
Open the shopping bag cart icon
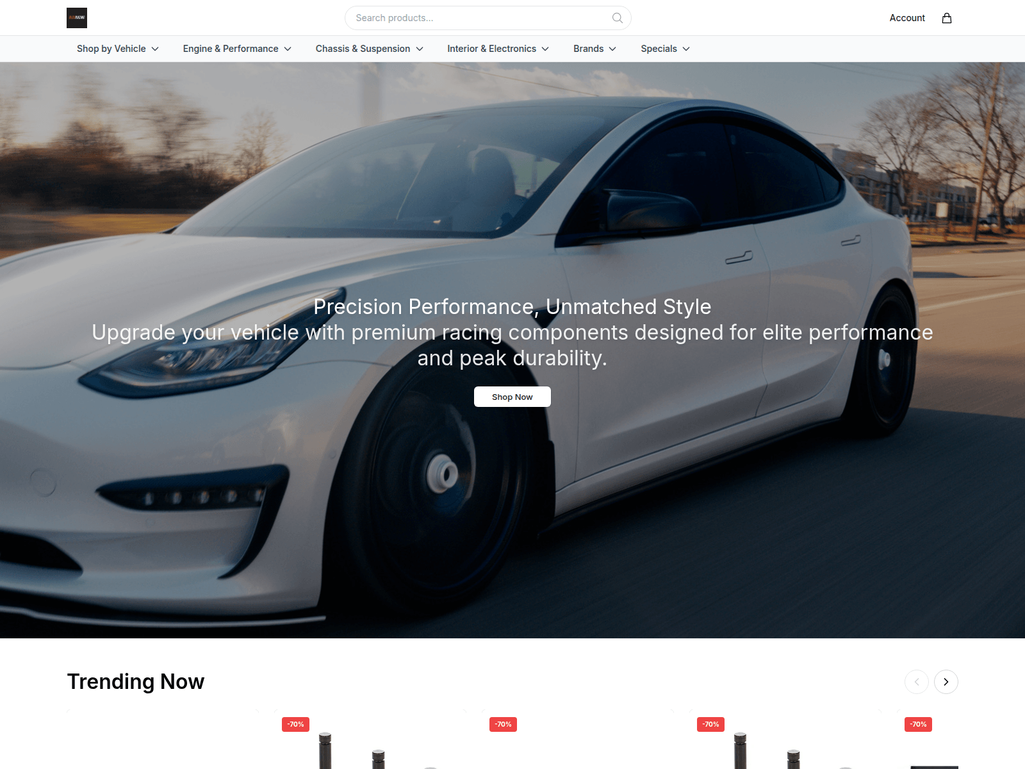pos(947,18)
